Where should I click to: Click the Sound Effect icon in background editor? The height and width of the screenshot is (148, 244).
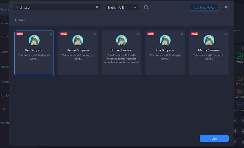tap(239, 92)
